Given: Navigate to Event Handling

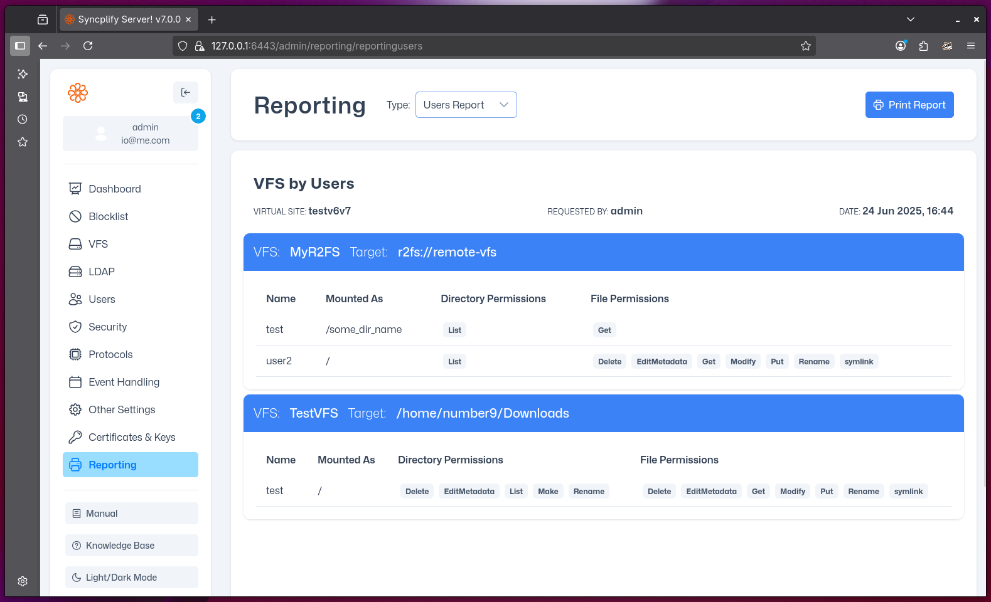Looking at the screenshot, I should click(x=131, y=382).
